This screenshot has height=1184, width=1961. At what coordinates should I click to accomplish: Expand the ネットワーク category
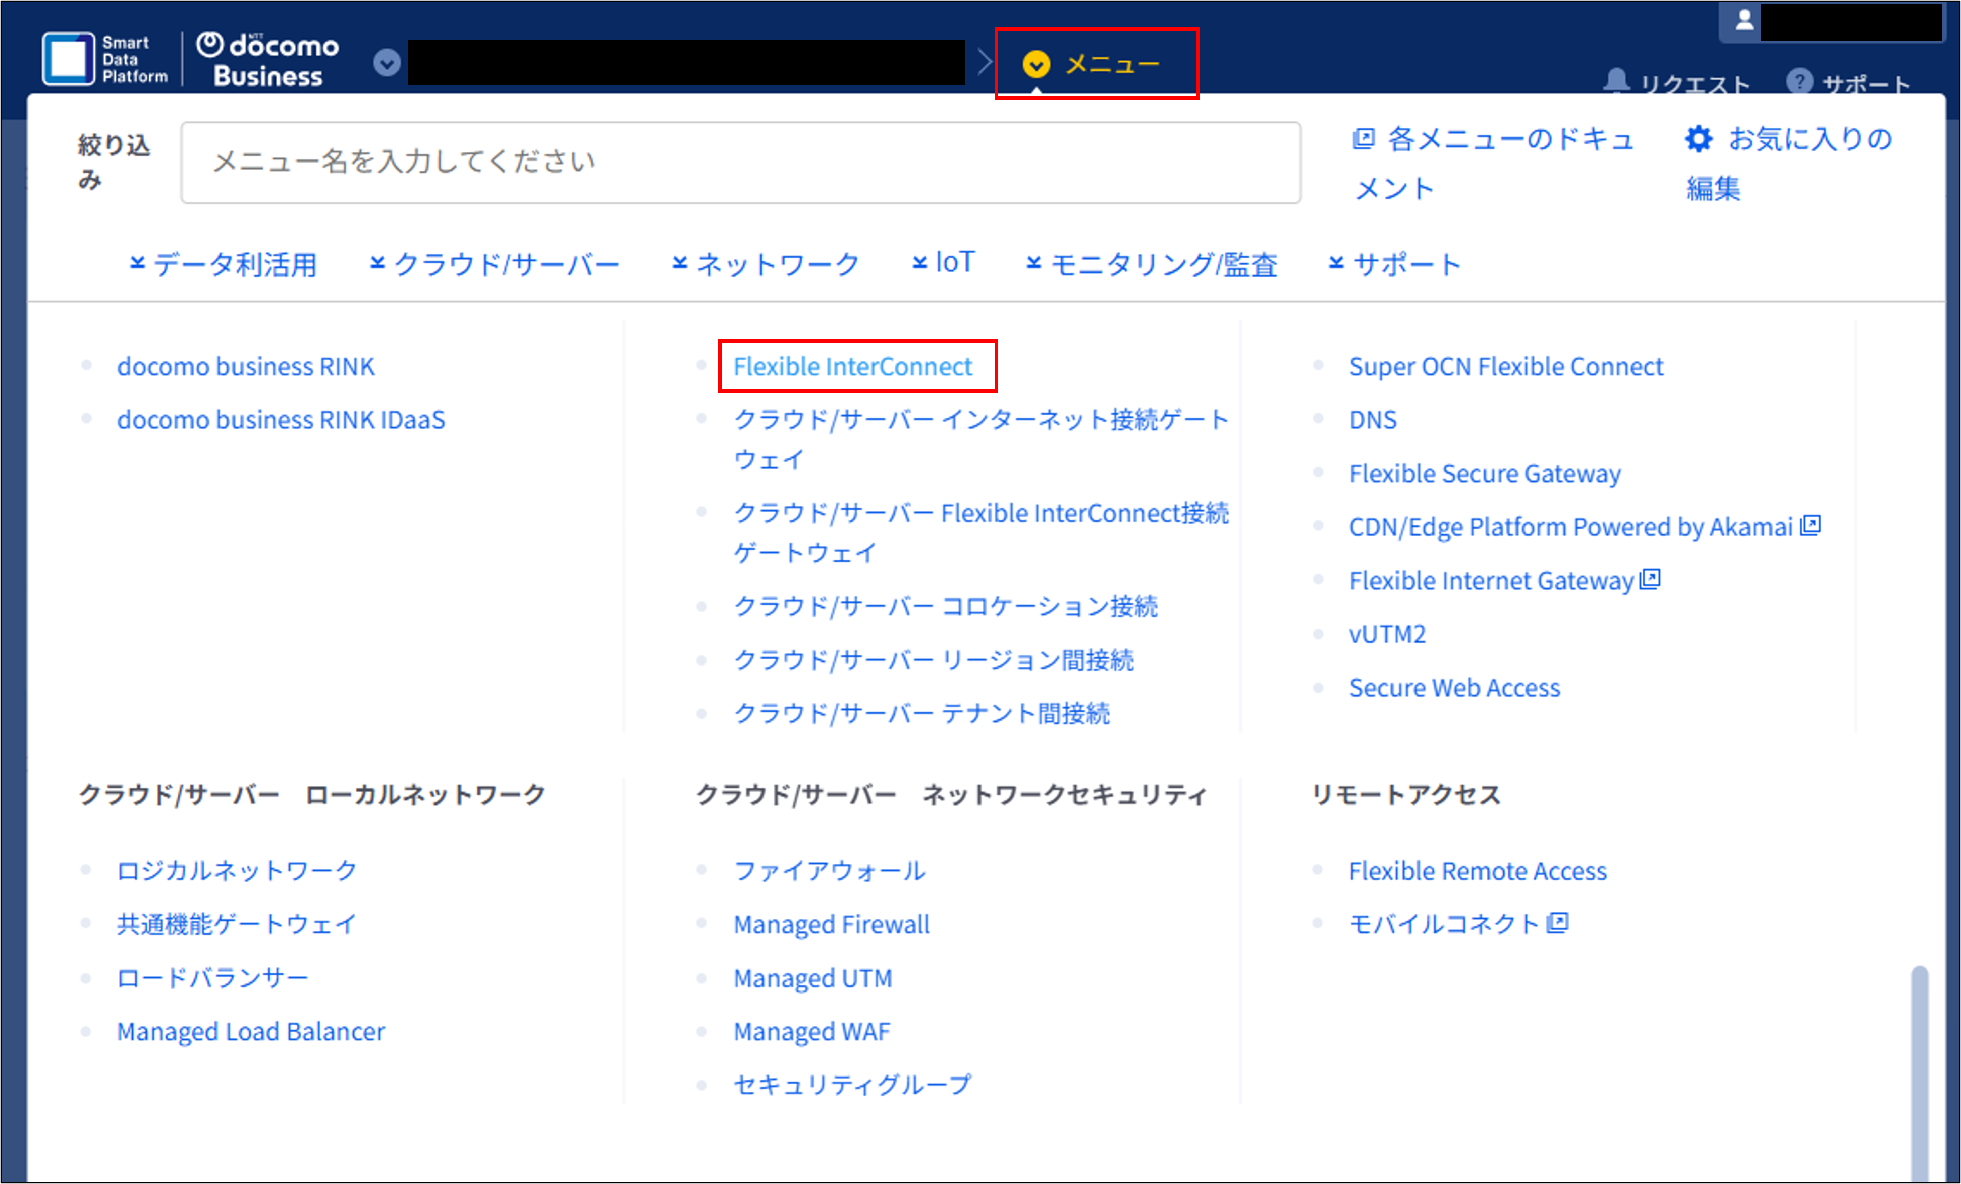(766, 263)
